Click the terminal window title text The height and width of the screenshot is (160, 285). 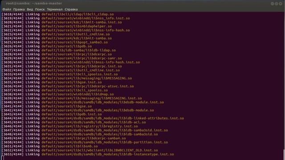click(x=34, y=4)
